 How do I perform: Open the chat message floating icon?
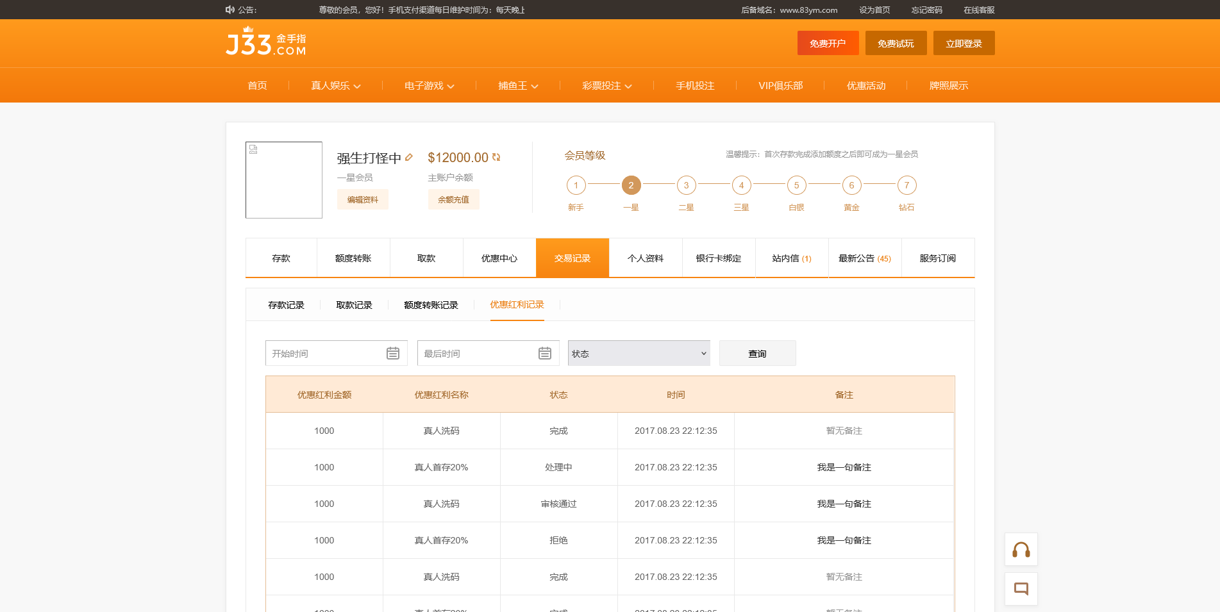coord(1021,589)
